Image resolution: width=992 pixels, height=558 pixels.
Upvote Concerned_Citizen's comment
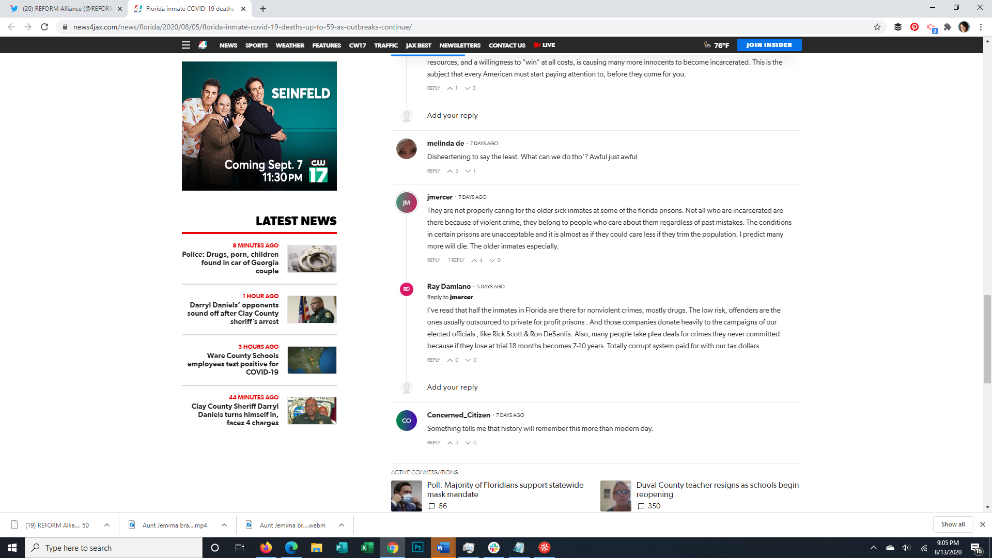[450, 443]
